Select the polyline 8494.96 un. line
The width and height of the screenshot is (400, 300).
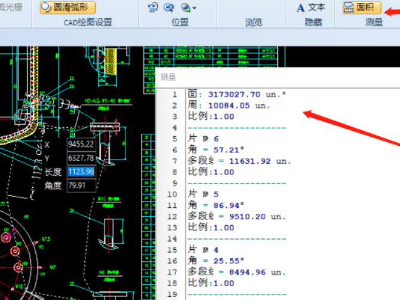[237, 272]
